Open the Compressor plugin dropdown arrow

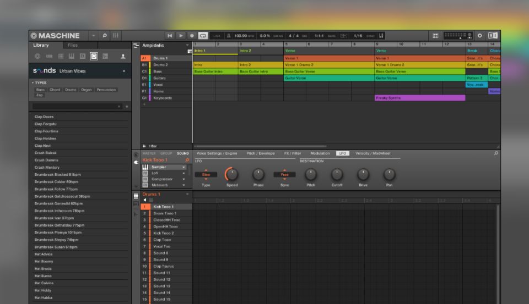pyautogui.click(x=184, y=179)
